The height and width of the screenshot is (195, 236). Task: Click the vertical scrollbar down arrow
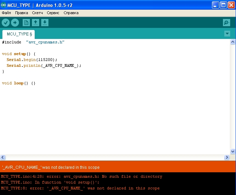pos(233,151)
